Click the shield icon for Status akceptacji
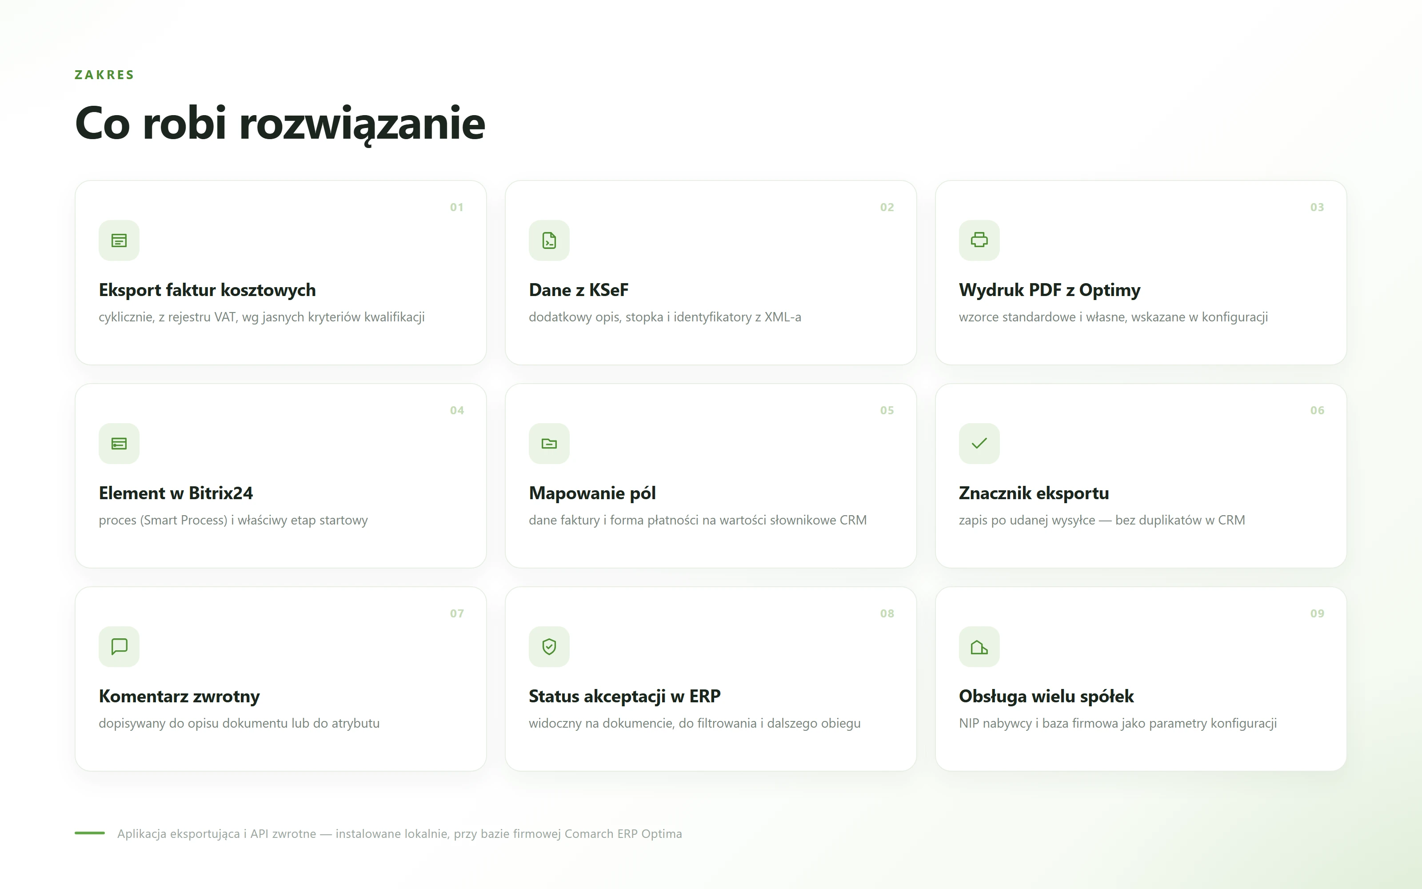The height and width of the screenshot is (889, 1422). tap(549, 647)
